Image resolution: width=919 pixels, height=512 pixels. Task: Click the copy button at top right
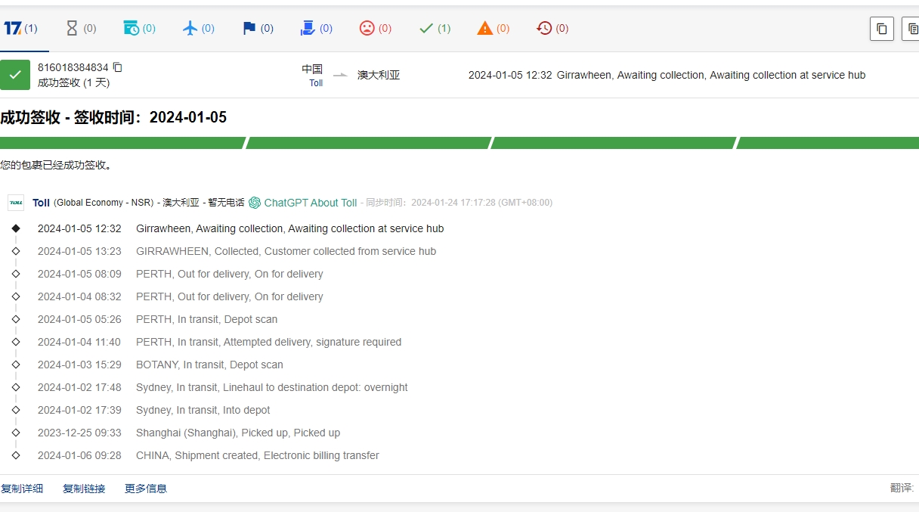coord(881,29)
